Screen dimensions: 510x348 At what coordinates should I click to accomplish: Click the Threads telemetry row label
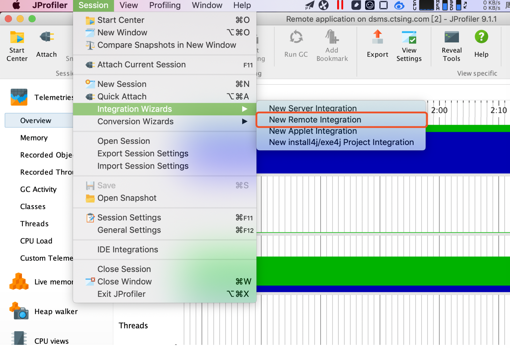pyautogui.click(x=133, y=326)
